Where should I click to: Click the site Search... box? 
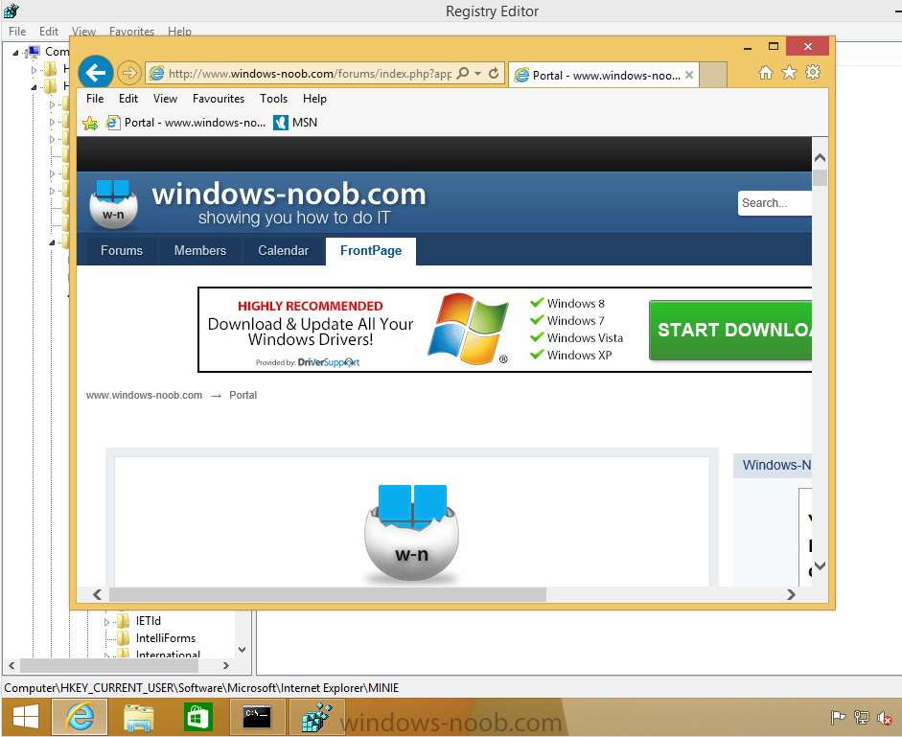775,203
